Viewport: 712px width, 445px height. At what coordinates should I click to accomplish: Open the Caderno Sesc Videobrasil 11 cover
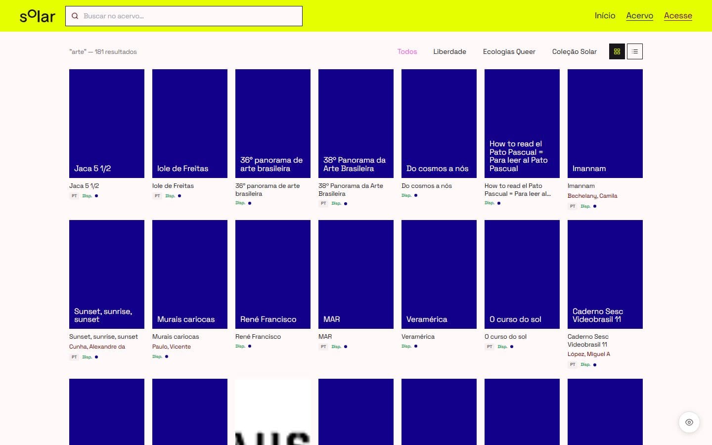605,274
